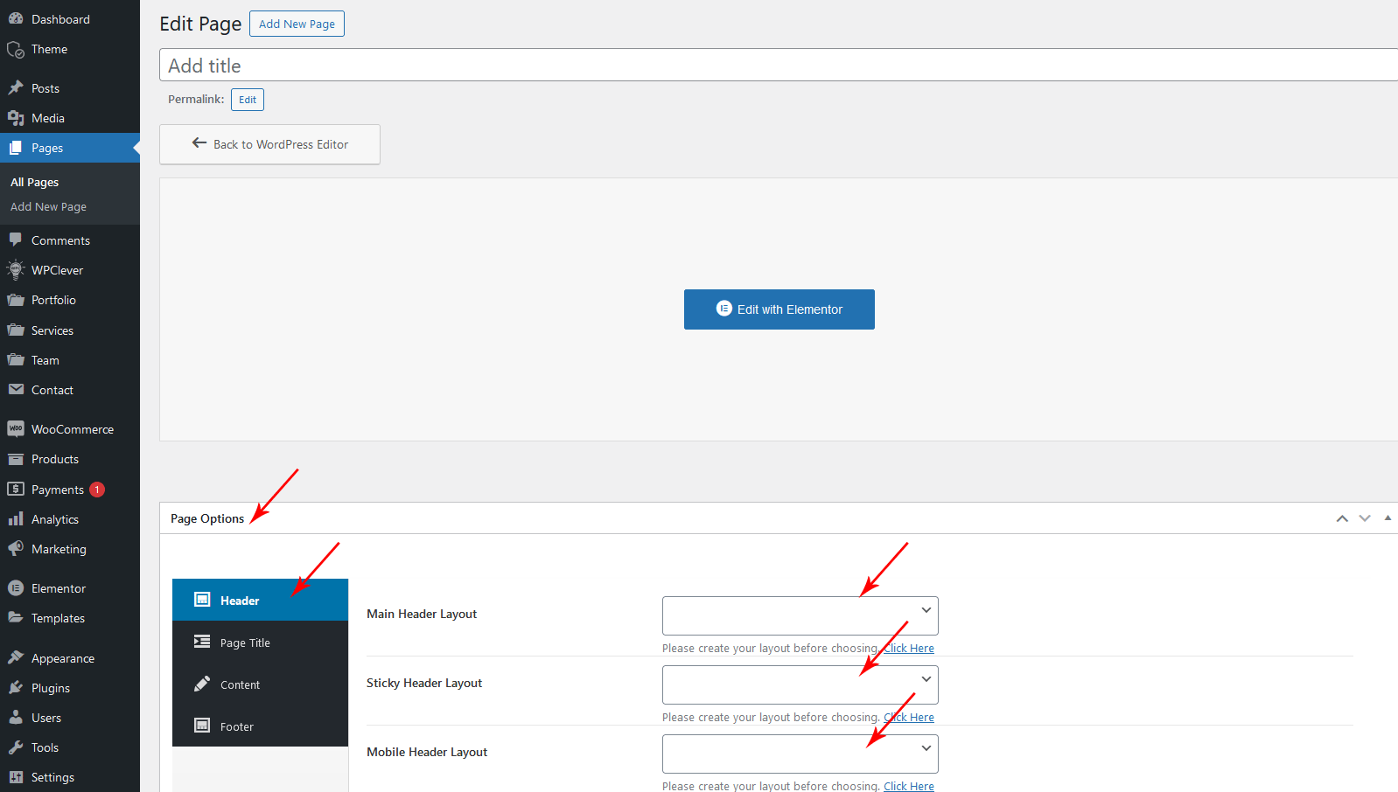
Task: Click the Plugins plug icon
Action: (16, 688)
